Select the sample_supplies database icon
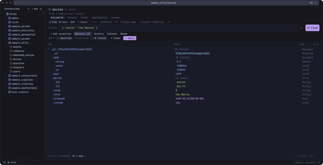 tap(9, 80)
